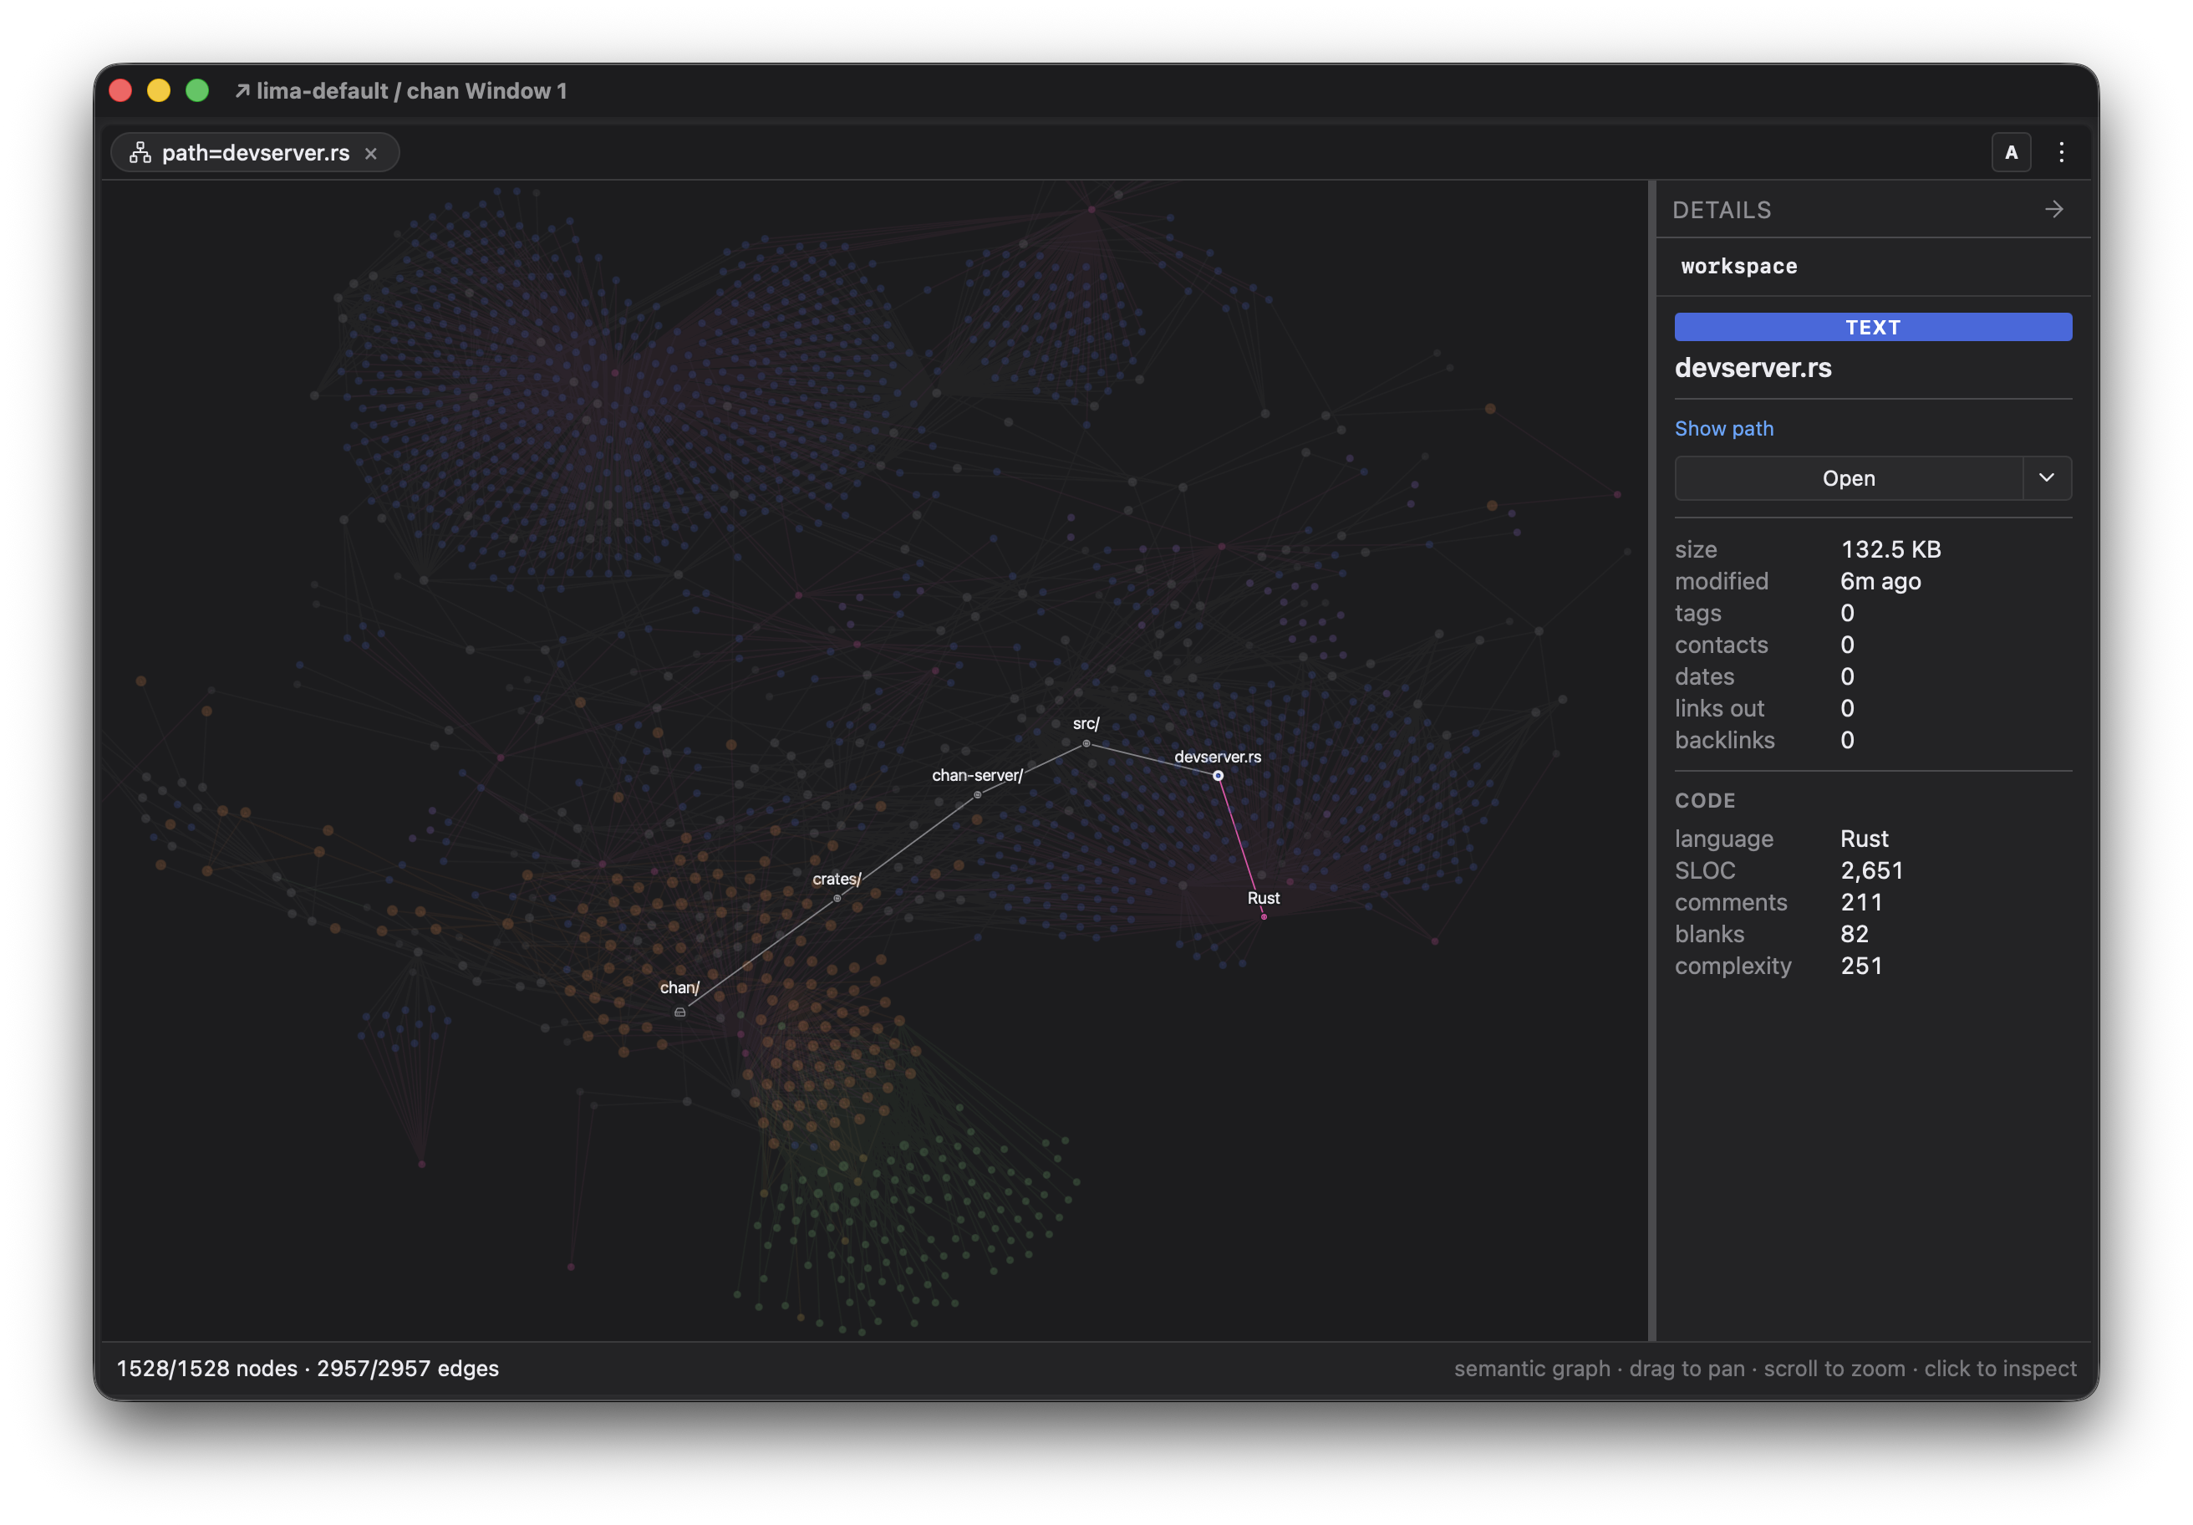Select the devserver.rs node in graph
The image size is (2193, 1525).
click(1218, 776)
